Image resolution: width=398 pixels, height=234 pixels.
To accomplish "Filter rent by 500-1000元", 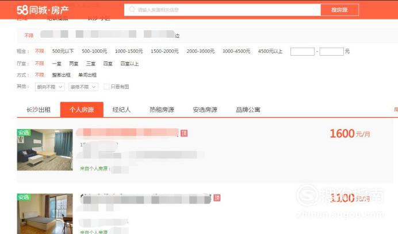I will click(x=94, y=51).
